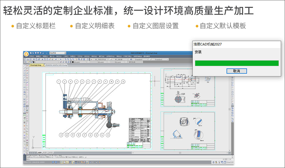Click the drawing area horizontal scrollbar

click(x=180, y=153)
